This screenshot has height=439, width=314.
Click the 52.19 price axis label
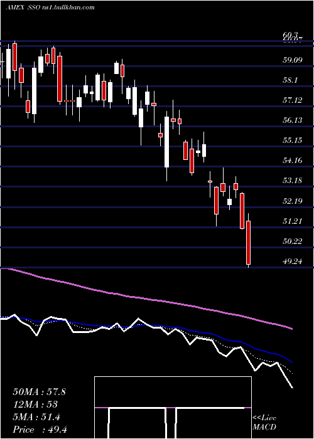(x=293, y=201)
